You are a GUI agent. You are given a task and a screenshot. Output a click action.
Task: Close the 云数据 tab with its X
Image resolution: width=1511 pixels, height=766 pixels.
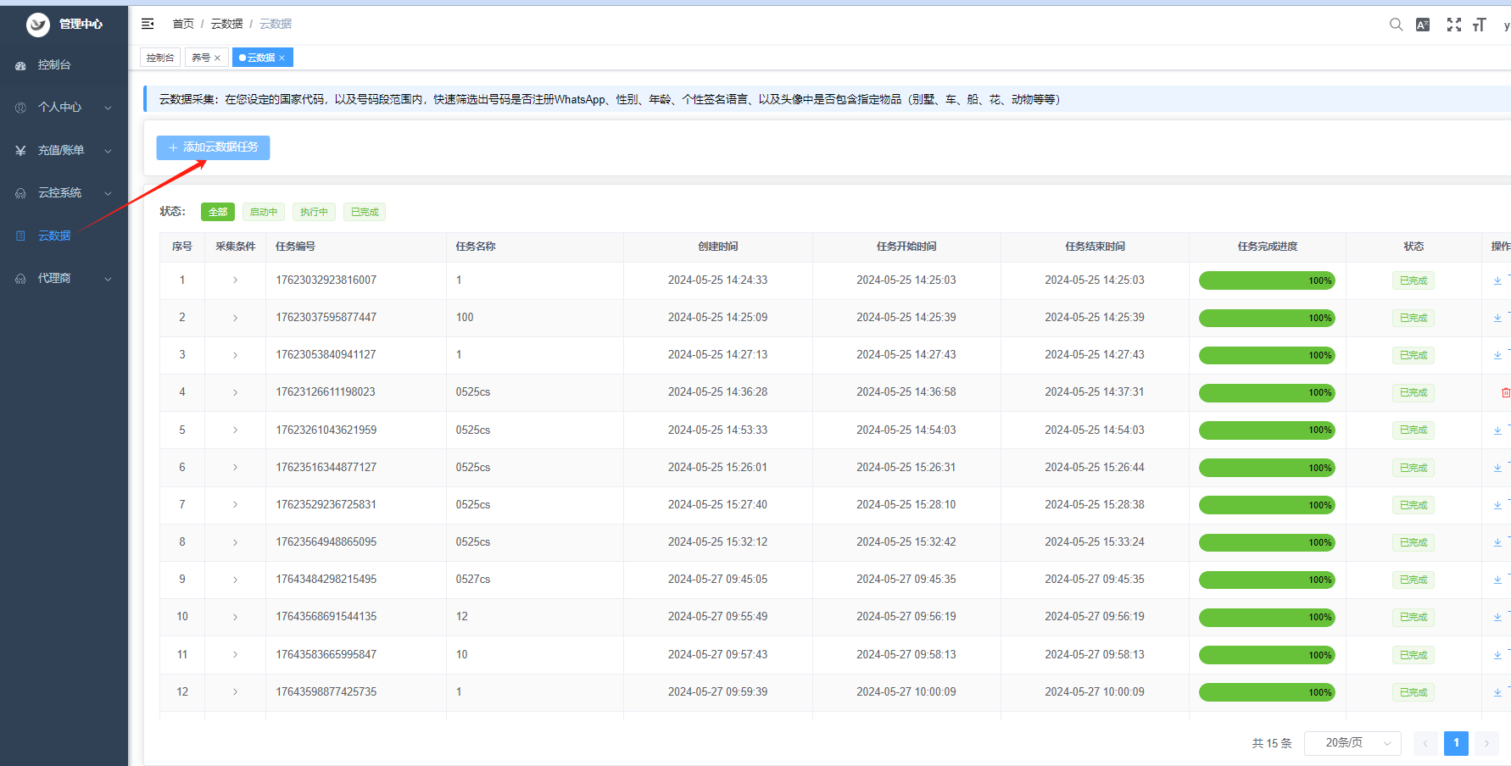(282, 58)
